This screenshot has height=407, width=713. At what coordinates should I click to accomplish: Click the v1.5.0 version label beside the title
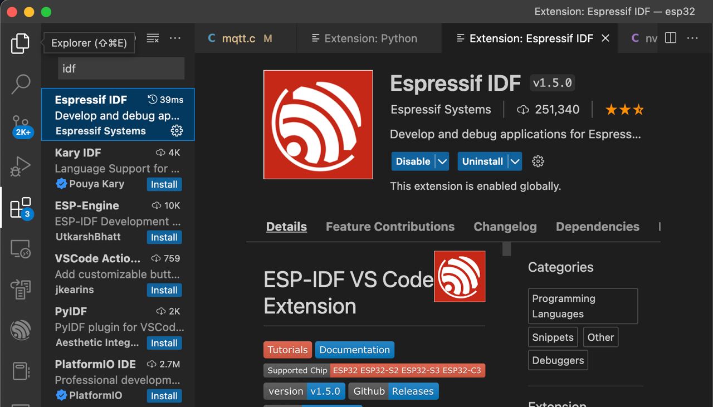point(552,83)
